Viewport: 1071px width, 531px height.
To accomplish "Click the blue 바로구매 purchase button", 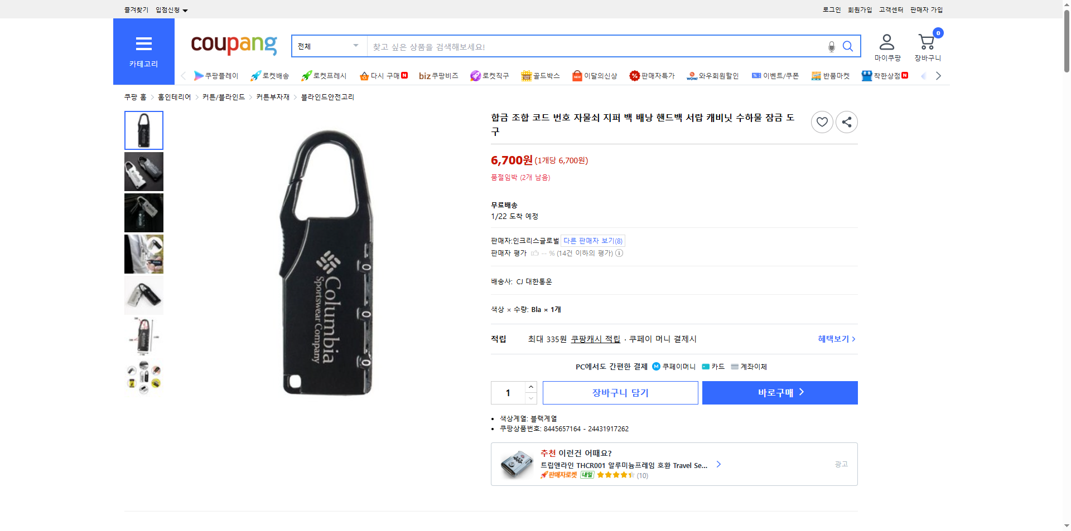I will (779, 392).
